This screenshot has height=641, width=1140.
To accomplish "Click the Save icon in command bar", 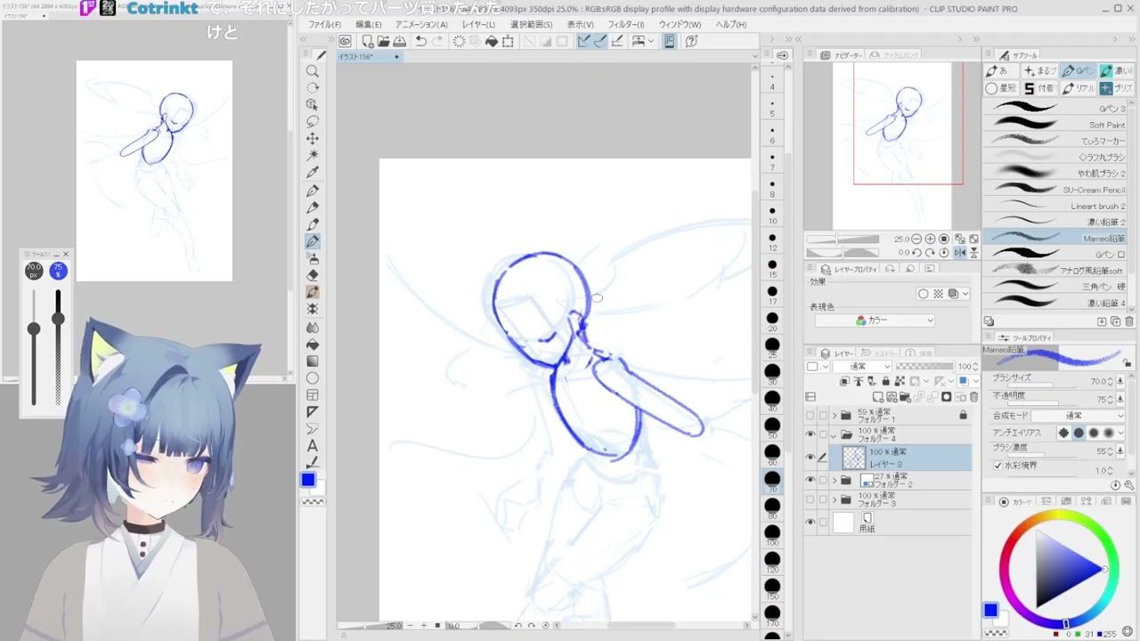I will [400, 41].
